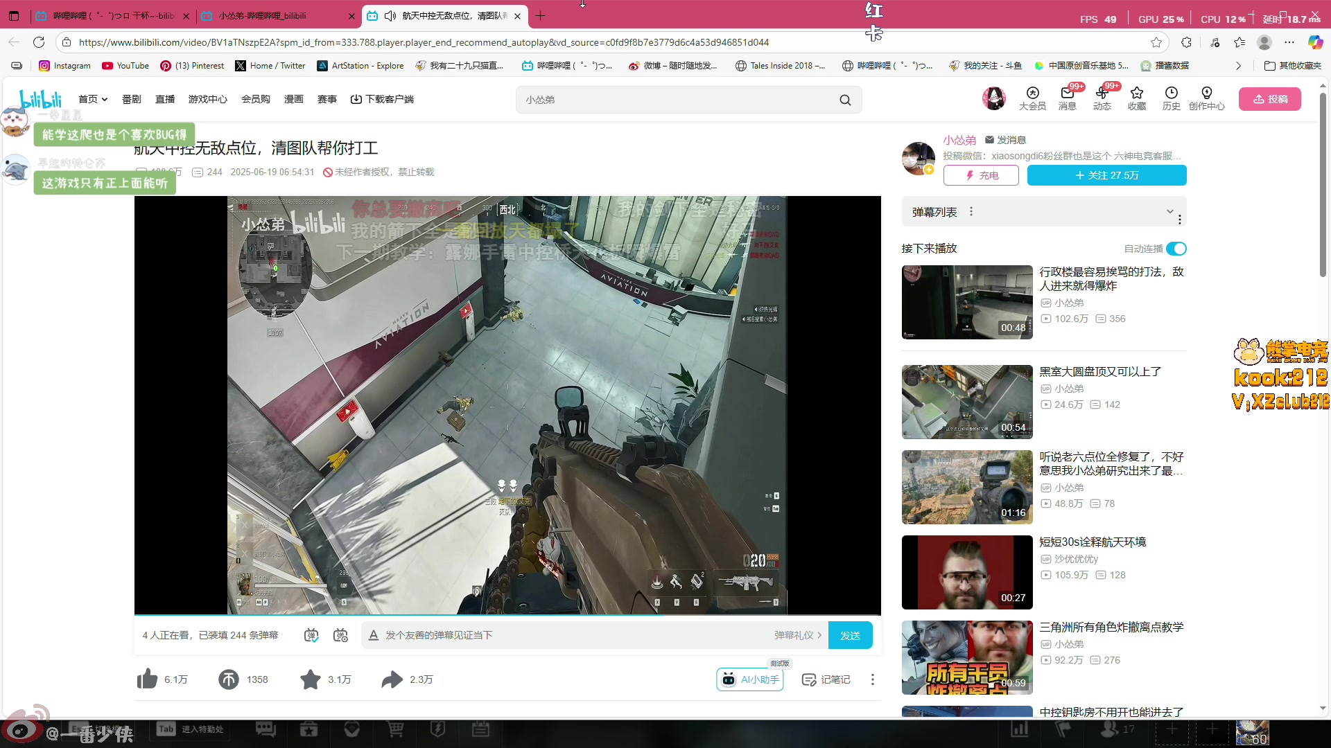The height and width of the screenshot is (748, 1331).
Task: Click the bilibili logo
Action: pos(41,99)
